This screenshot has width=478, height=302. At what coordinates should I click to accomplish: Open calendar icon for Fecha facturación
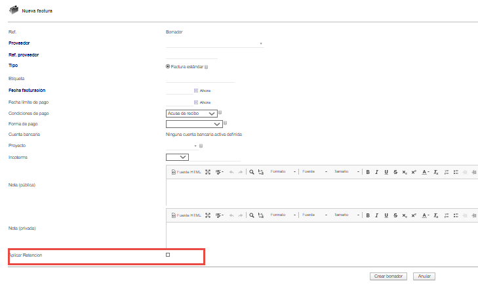pyautogui.click(x=196, y=91)
